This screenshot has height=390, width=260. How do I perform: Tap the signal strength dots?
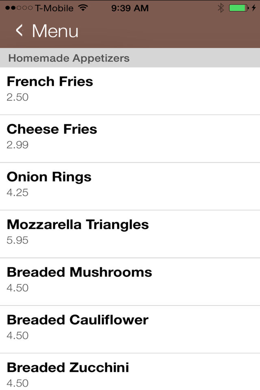19,8
